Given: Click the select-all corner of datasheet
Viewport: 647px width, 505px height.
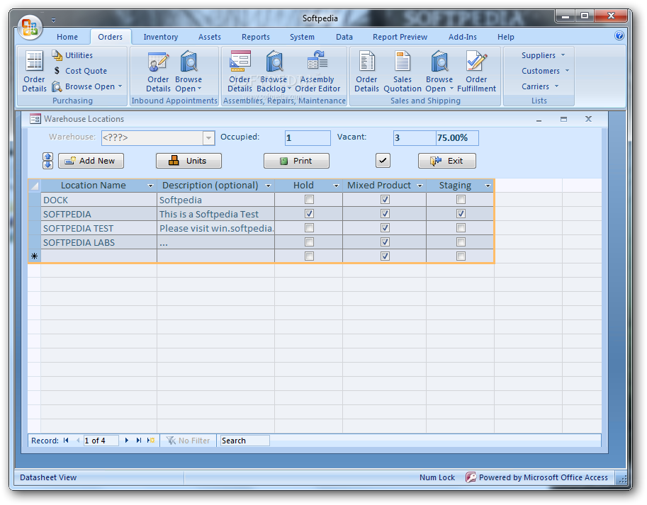Looking at the screenshot, I should [35, 186].
